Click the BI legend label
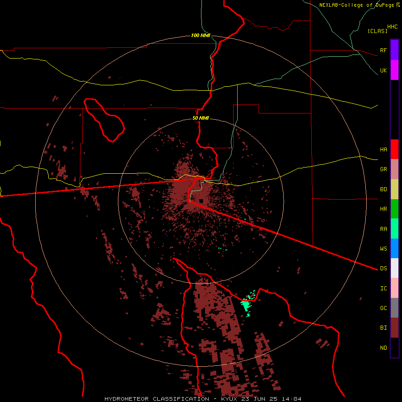402x402 pixels. [x=383, y=328]
